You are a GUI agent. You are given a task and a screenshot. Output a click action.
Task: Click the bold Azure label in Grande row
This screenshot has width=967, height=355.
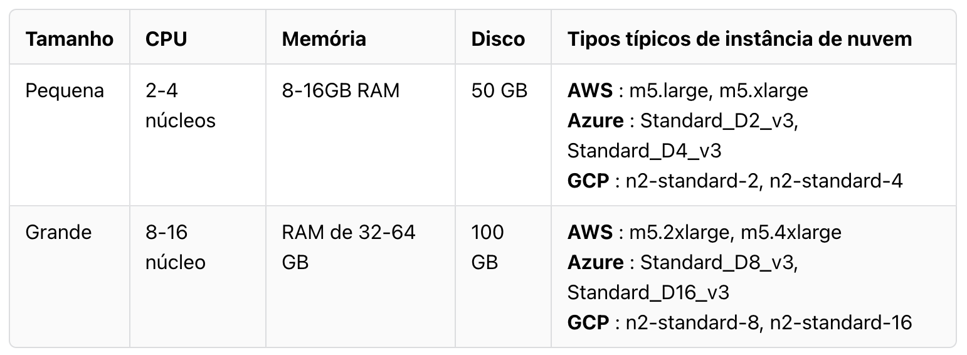(595, 262)
